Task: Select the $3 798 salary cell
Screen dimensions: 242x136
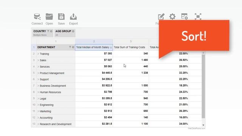Action: click(x=94, y=92)
